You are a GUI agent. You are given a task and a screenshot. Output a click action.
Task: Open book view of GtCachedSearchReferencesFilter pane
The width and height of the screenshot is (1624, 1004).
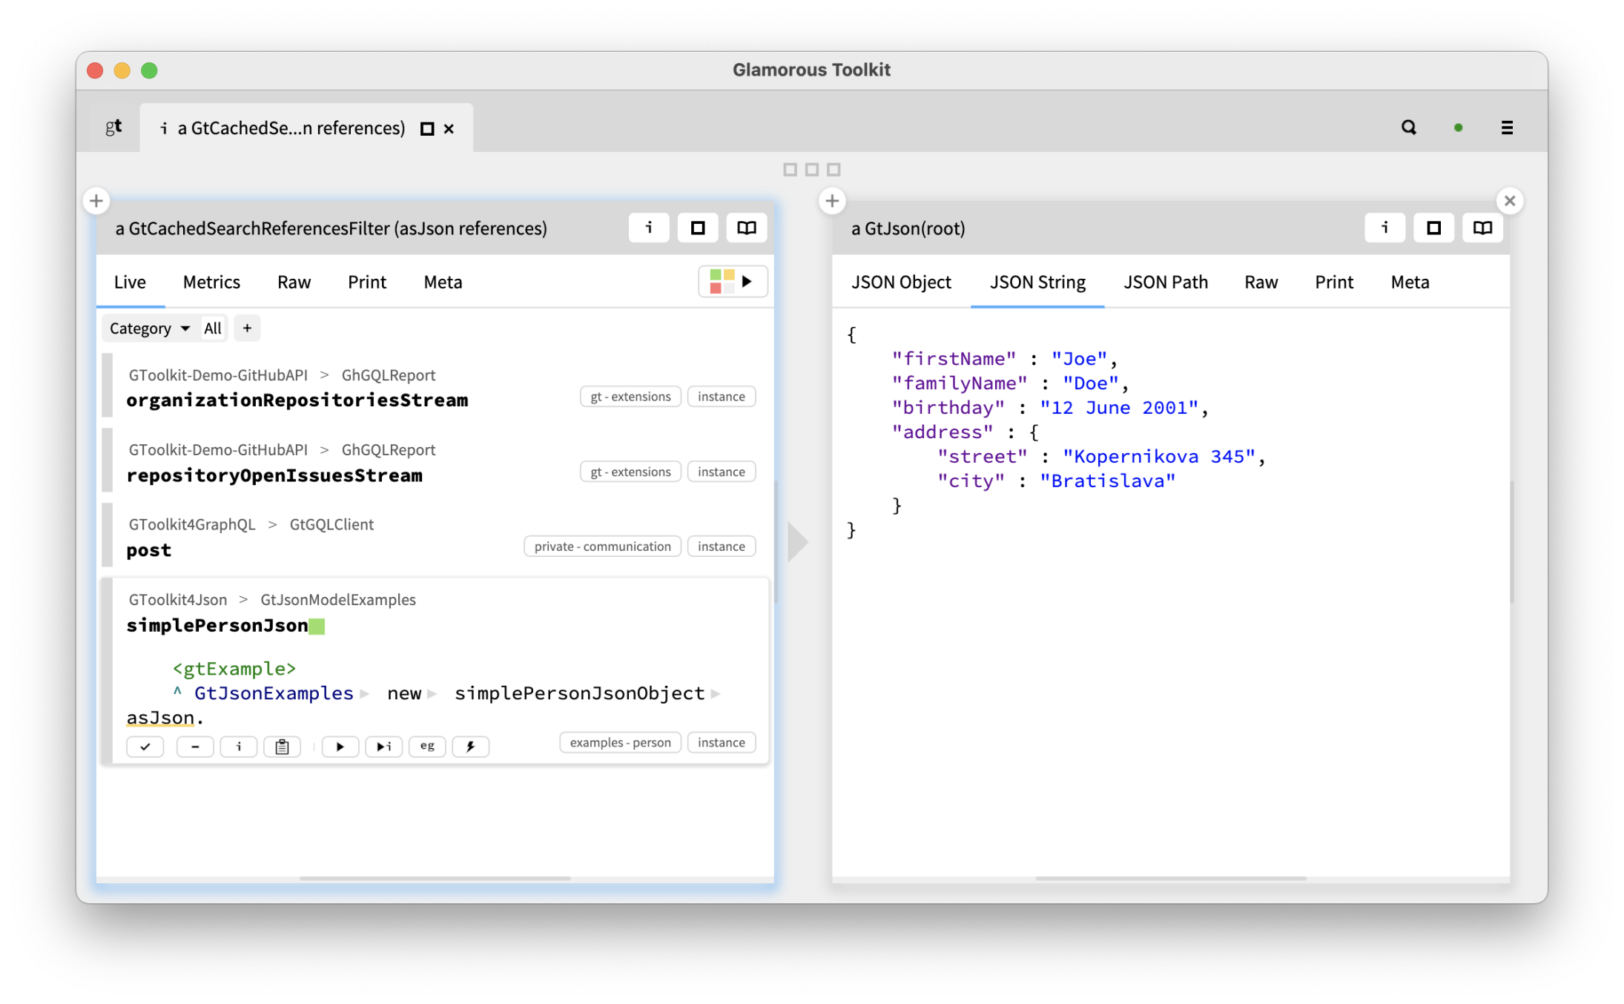pos(746,228)
